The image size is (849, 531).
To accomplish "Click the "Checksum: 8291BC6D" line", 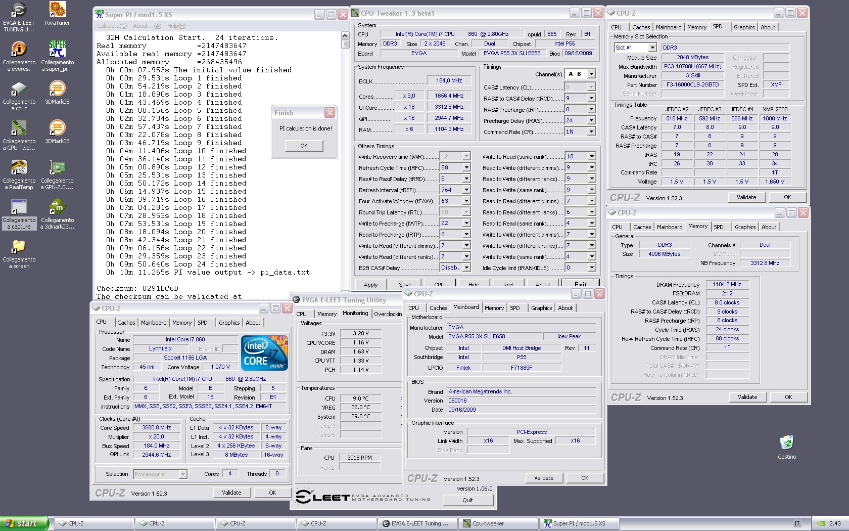I will pos(137,288).
